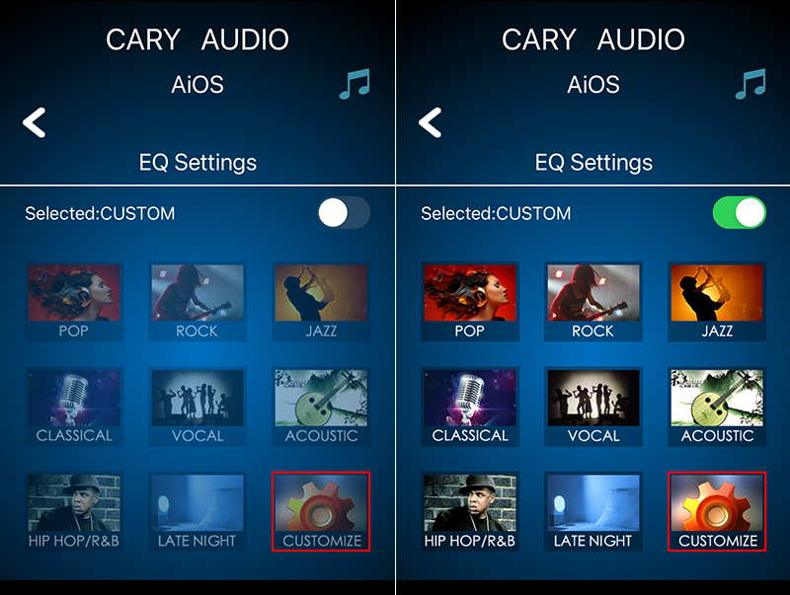Disable the green EQ switch
790x595 pixels.
pos(740,213)
